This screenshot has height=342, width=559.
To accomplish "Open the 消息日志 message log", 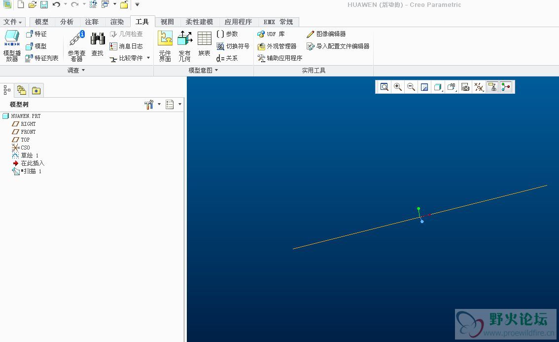I will tap(126, 46).
